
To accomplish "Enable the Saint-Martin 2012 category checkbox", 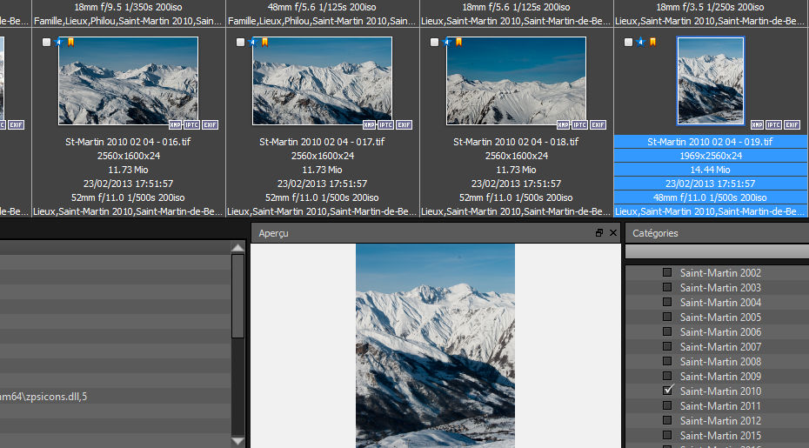I will 667,420.
